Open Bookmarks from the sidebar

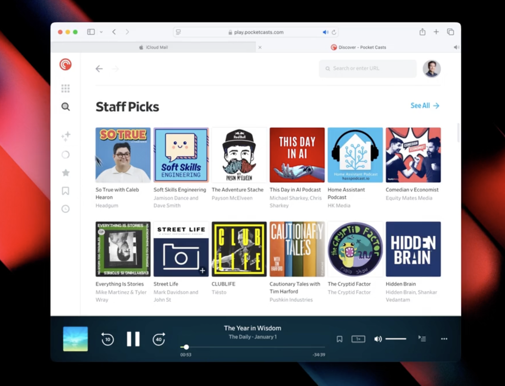[x=65, y=191]
